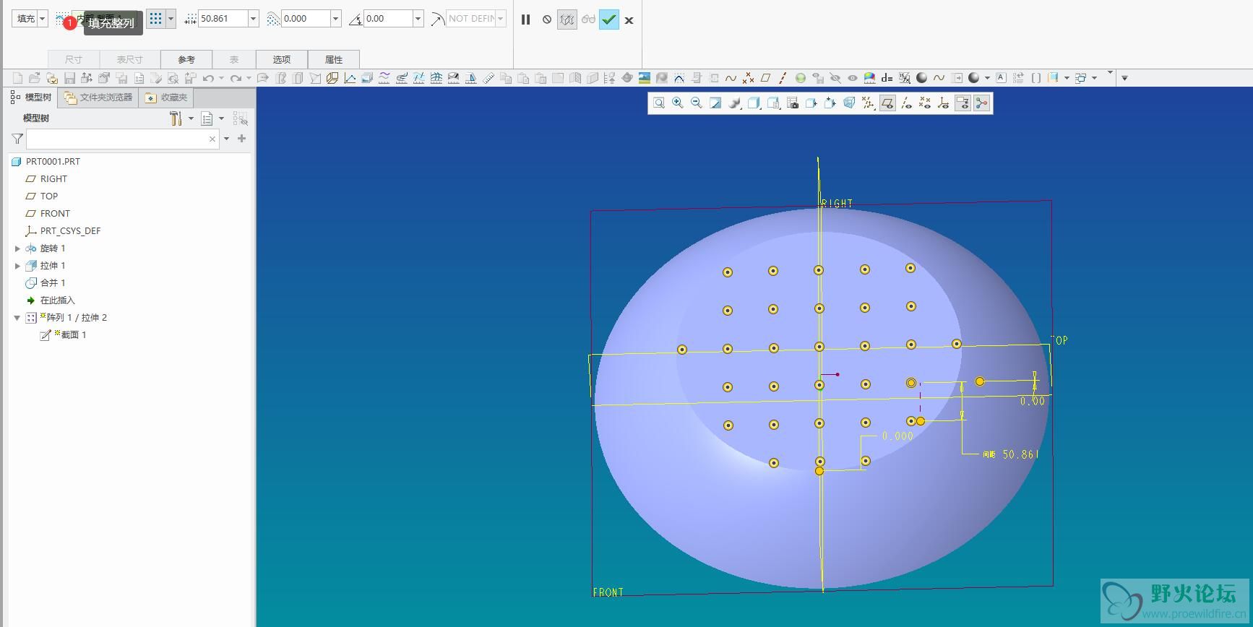Click the Save icon in main toolbar
This screenshot has height=627, width=1253.
point(70,78)
